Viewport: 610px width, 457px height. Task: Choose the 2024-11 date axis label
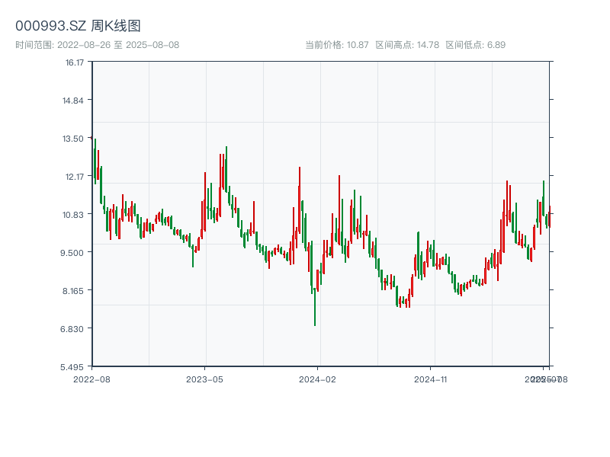click(431, 379)
